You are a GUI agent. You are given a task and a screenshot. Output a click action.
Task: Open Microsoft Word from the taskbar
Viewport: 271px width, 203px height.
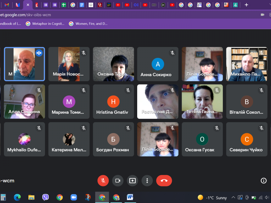[x=130, y=197]
